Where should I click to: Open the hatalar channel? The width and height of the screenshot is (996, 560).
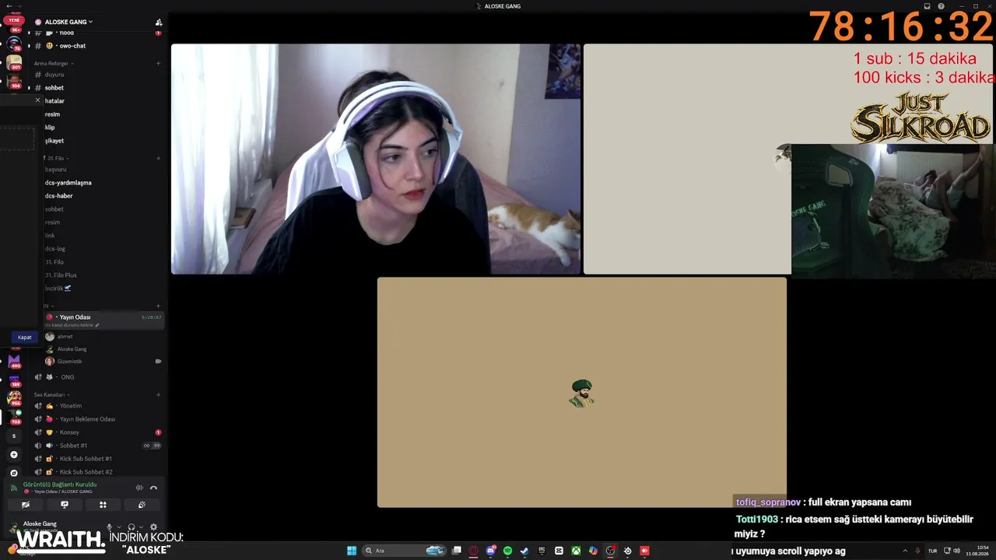coord(54,101)
